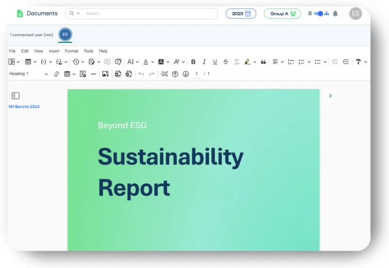Viewport: 389px width, 268px height.
Task: Insert a block quote
Action: point(264,62)
